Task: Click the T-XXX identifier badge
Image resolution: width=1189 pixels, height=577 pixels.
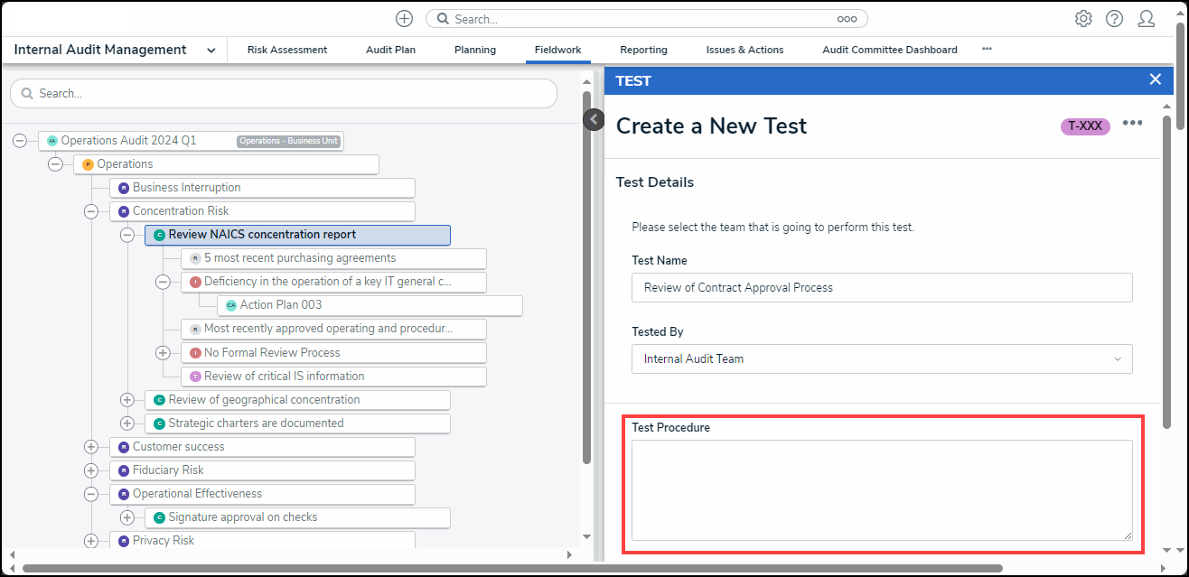Action: point(1085,126)
